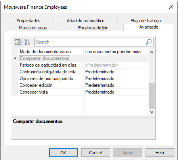Collapse the Compartir documentos group

15,58
